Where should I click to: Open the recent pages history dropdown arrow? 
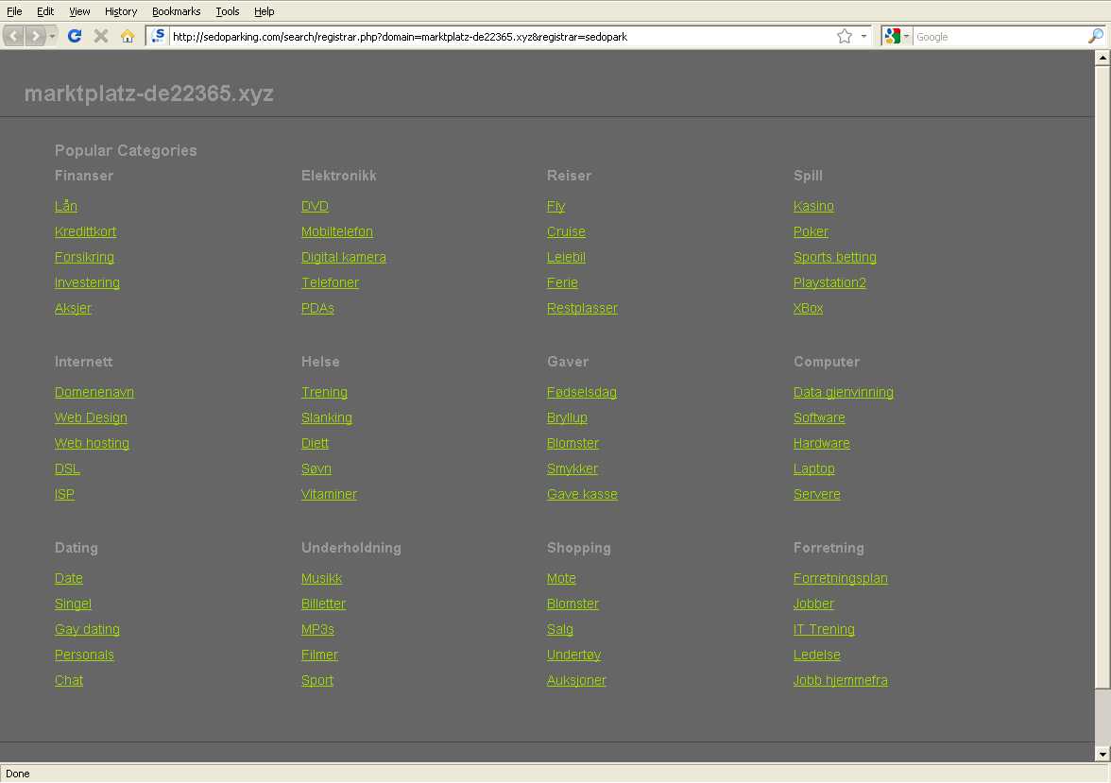point(53,36)
